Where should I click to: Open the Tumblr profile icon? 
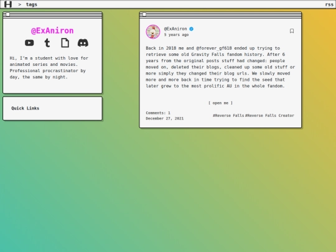pyautogui.click(x=47, y=43)
